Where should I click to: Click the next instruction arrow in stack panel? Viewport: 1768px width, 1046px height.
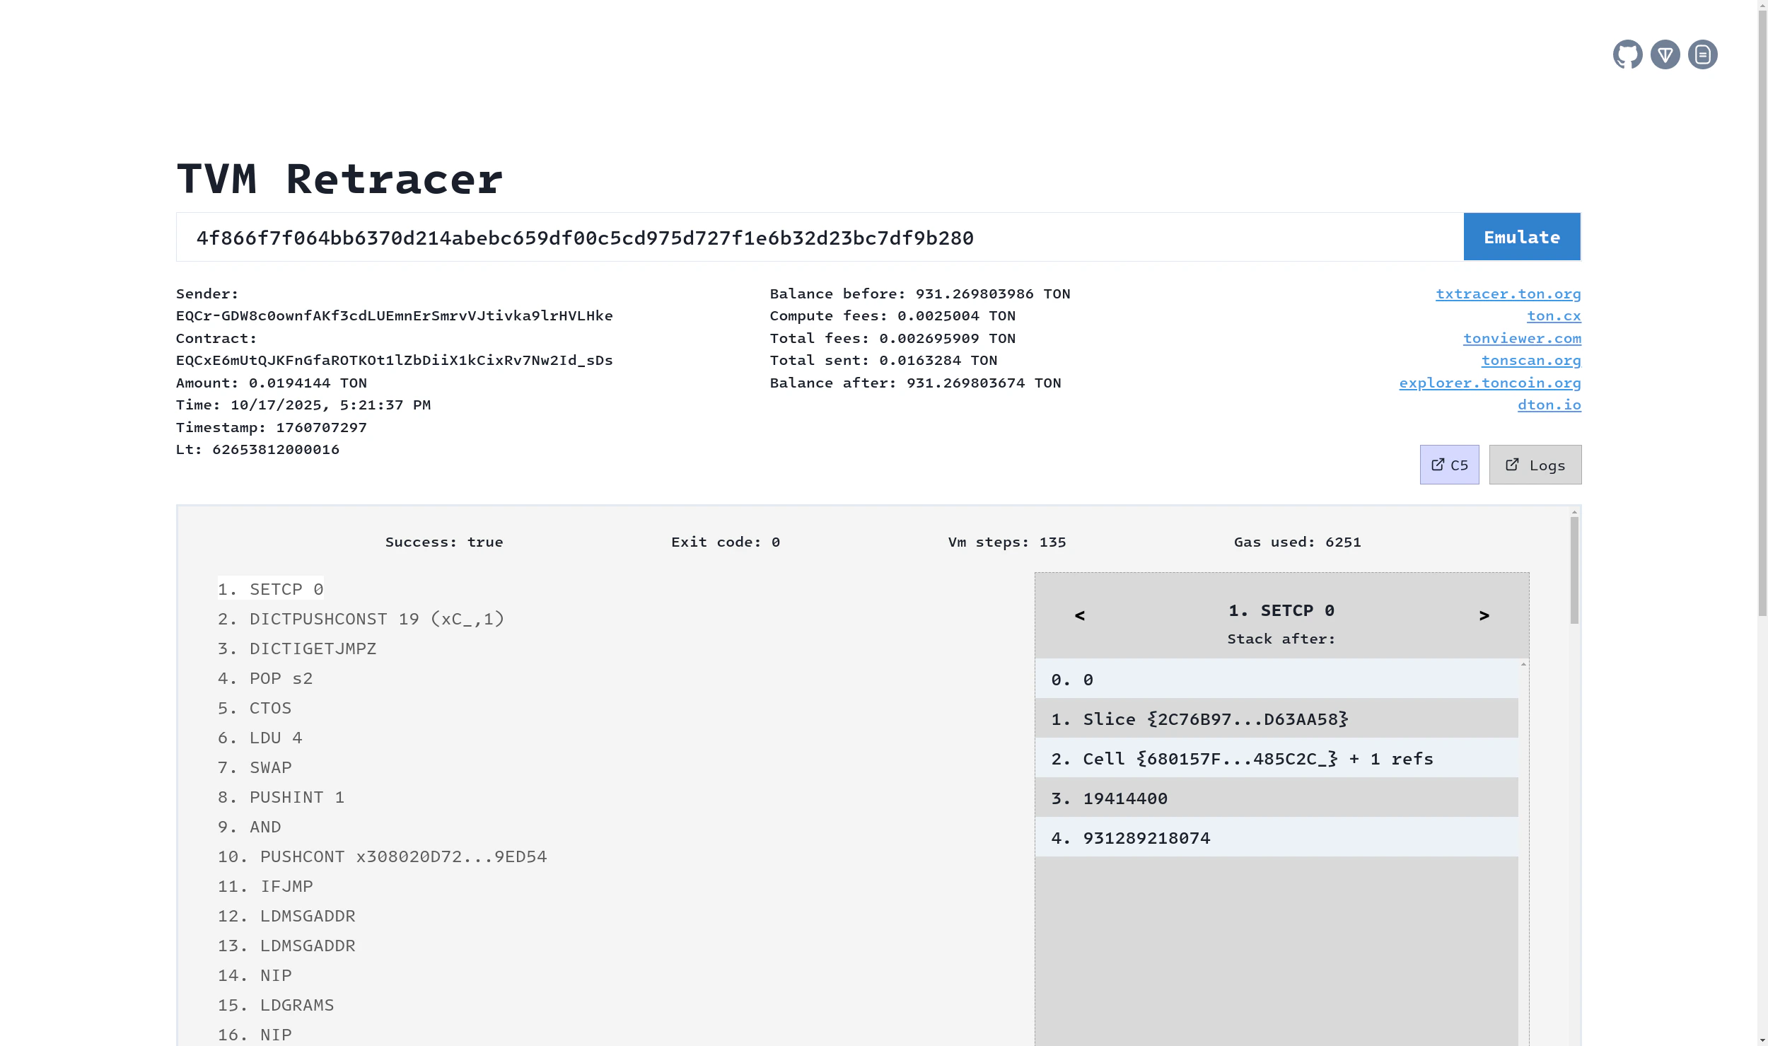click(1483, 615)
